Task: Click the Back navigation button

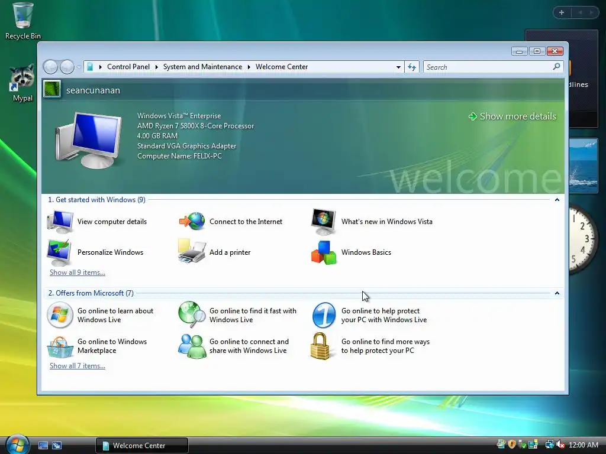Action: click(x=50, y=67)
